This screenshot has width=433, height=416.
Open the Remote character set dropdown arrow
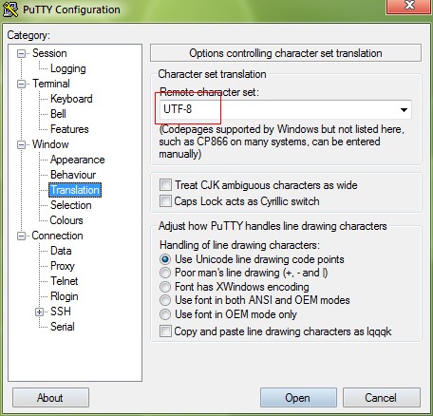[x=404, y=110]
